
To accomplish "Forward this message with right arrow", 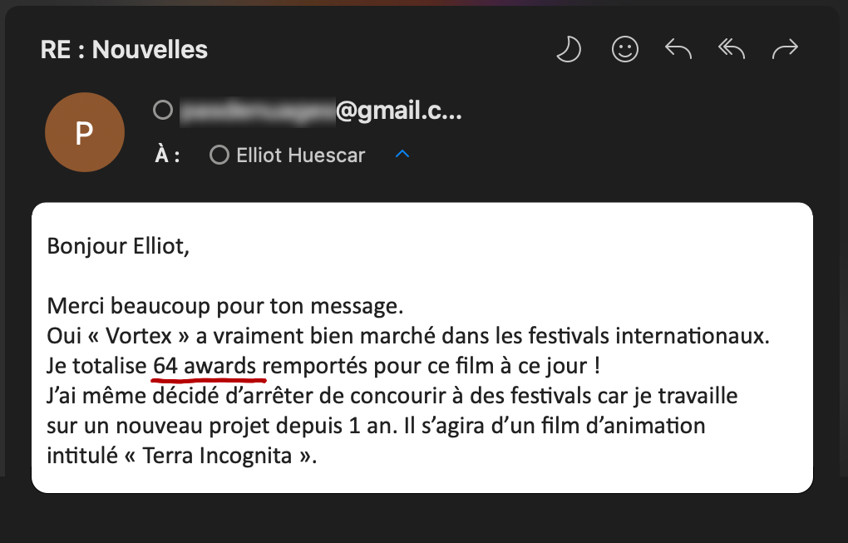I will click(x=785, y=50).
